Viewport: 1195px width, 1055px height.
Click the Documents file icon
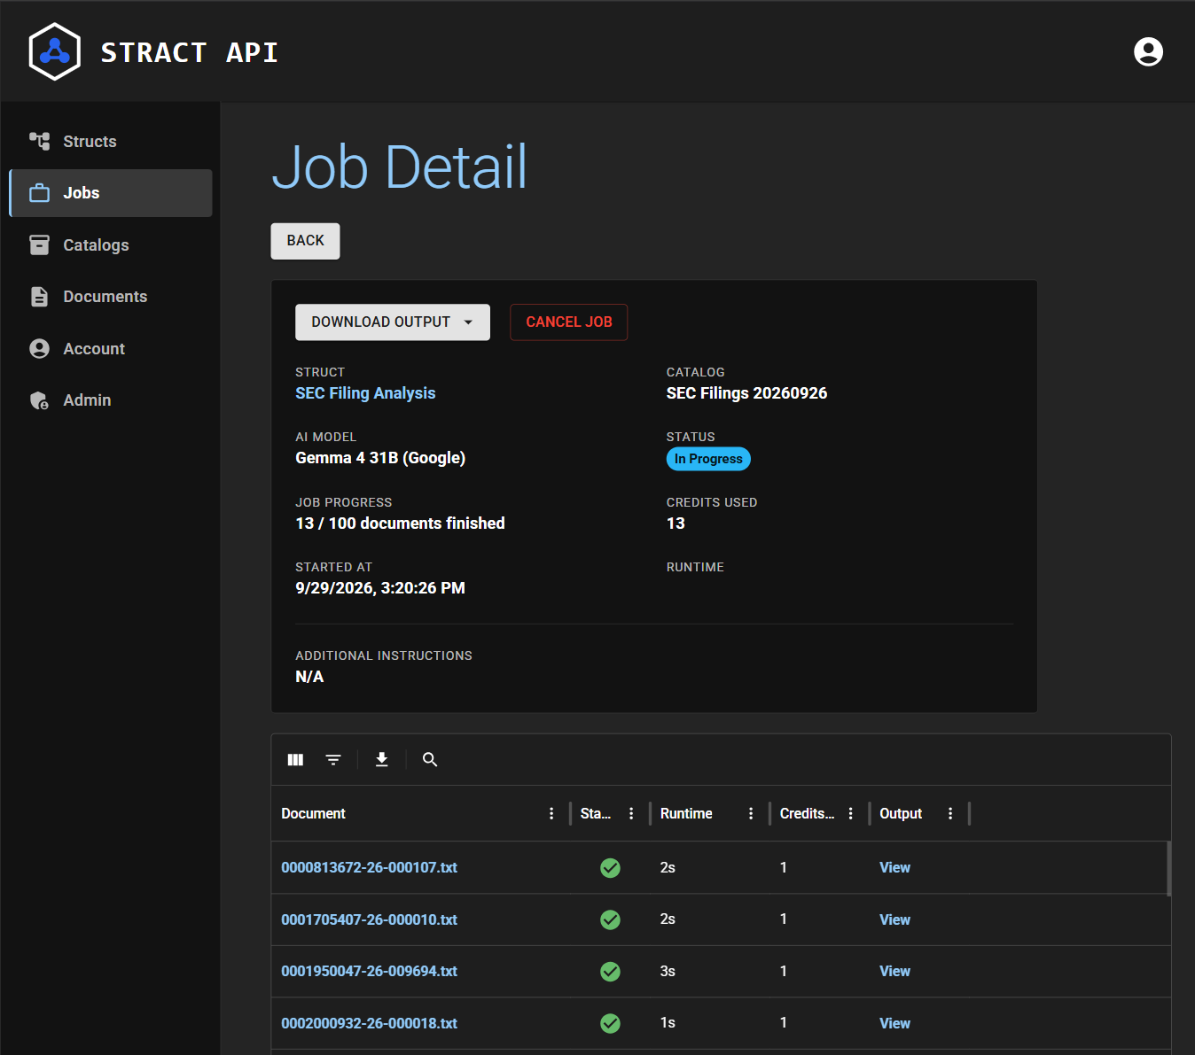(39, 297)
